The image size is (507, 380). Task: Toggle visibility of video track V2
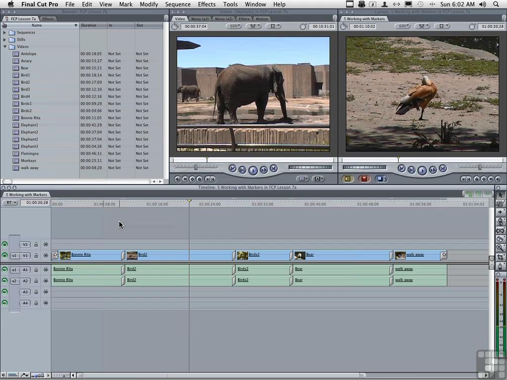tap(4, 244)
